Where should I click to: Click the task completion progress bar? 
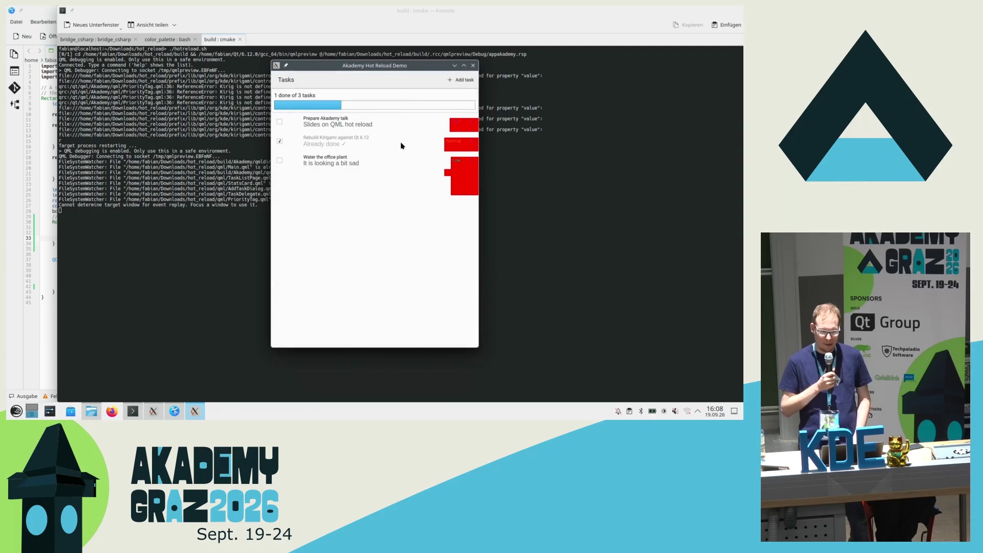tap(374, 105)
